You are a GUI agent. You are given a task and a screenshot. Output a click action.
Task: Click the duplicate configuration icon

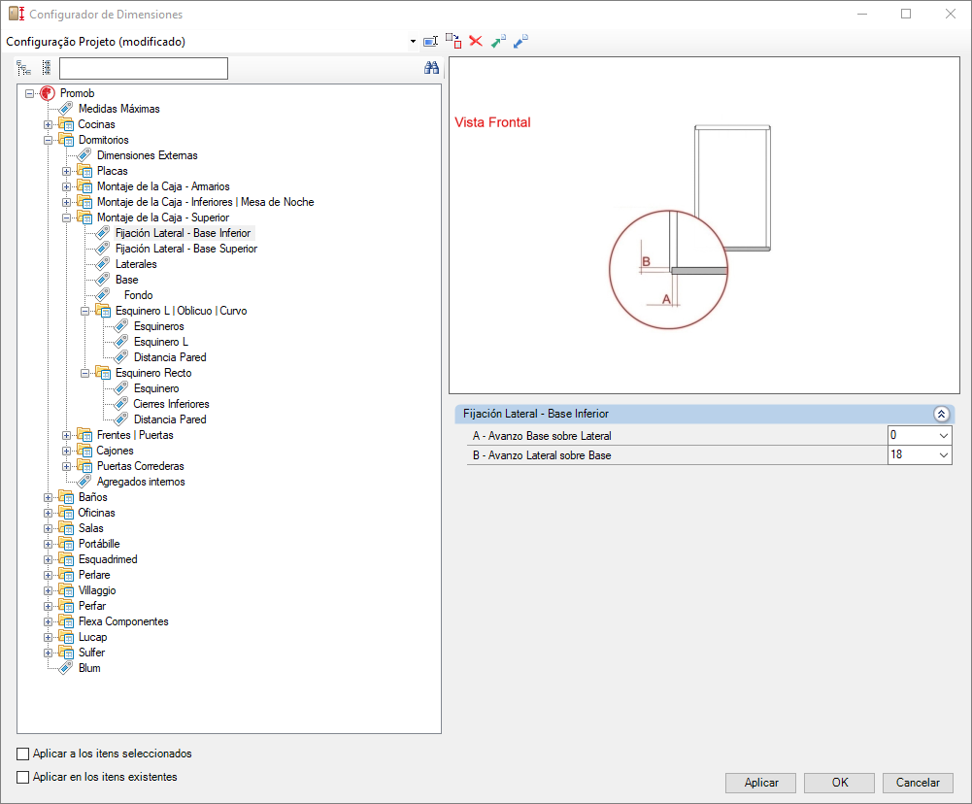(x=453, y=41)
